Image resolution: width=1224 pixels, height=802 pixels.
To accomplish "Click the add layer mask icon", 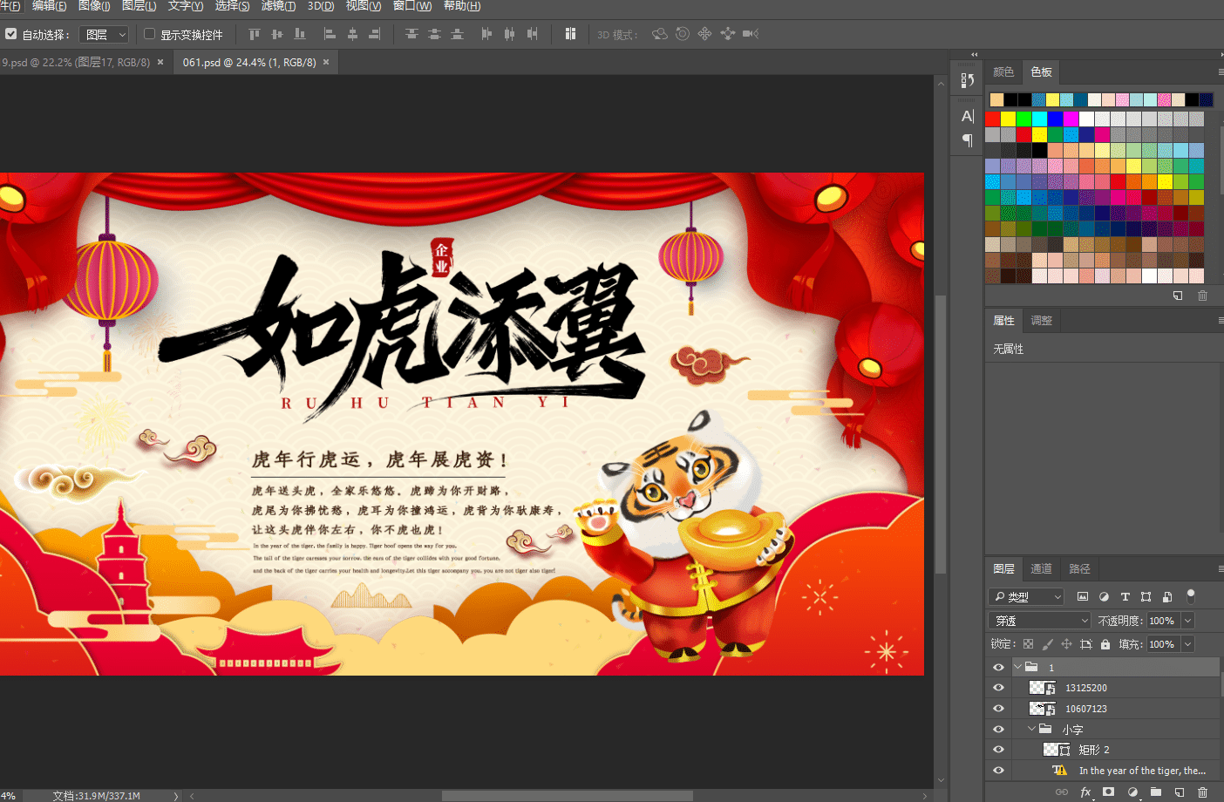I will pyautogui.click(x=1108, y=792).
